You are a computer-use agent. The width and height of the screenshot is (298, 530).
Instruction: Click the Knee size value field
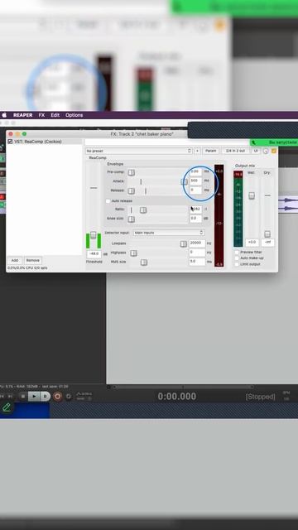pyautogui.click(x=195, y=219)
